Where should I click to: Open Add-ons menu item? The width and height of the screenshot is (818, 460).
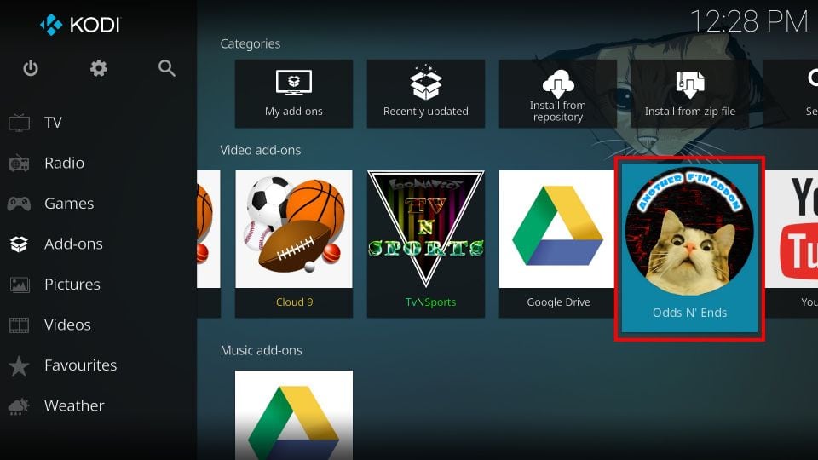98,244
